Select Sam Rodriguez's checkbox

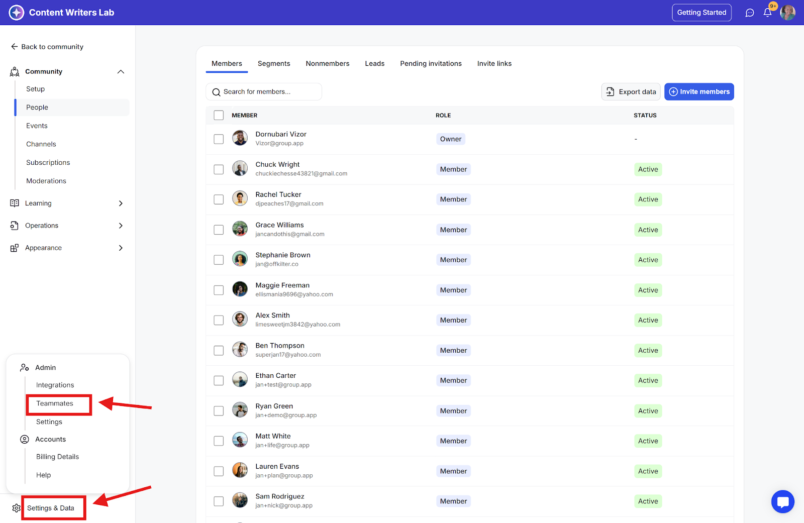point(219,501)
